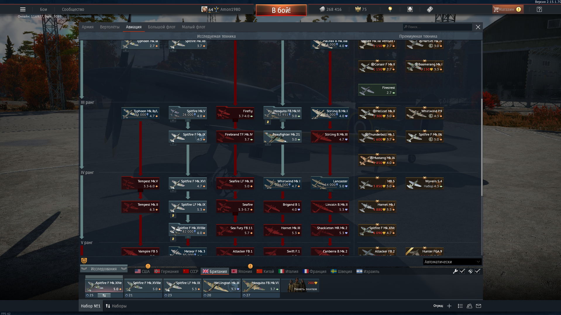
Task: Toggle the auto-repair checkbox beside the wrench
Action: 462,271
